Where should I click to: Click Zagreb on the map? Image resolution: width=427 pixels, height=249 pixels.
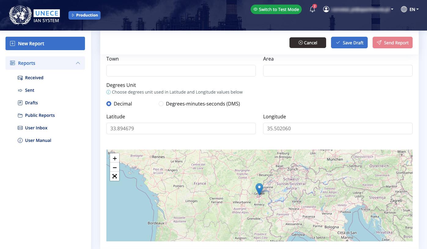click(x=396, y=201)
